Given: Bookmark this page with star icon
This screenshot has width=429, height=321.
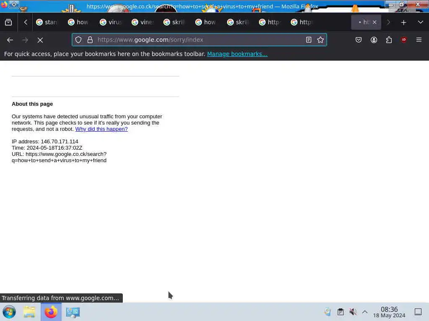Looking at the screenshot, I should coord(320,40).
